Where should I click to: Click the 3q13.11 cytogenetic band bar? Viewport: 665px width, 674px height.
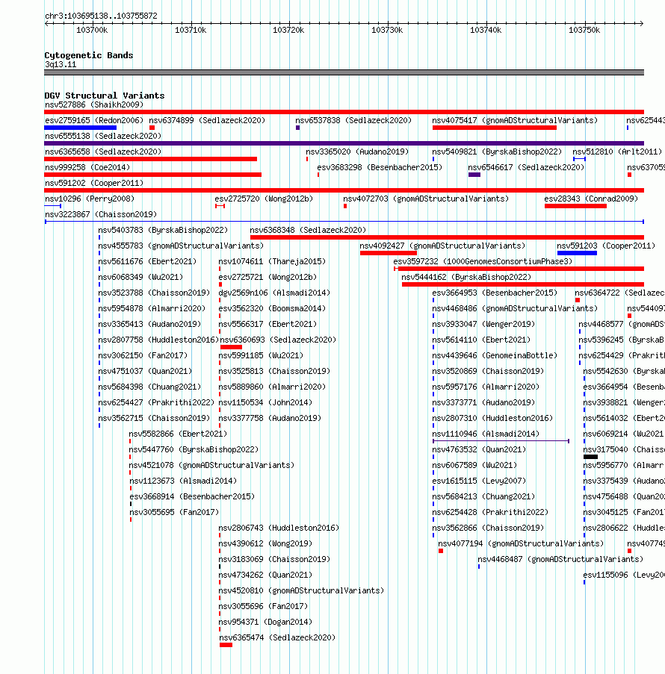pyautogui.click(x=344, y=72)
